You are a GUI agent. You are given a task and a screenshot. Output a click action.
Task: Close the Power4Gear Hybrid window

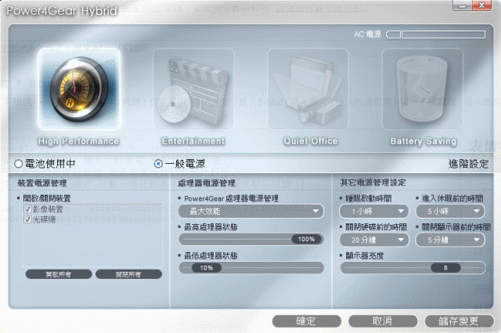(481, 5)
